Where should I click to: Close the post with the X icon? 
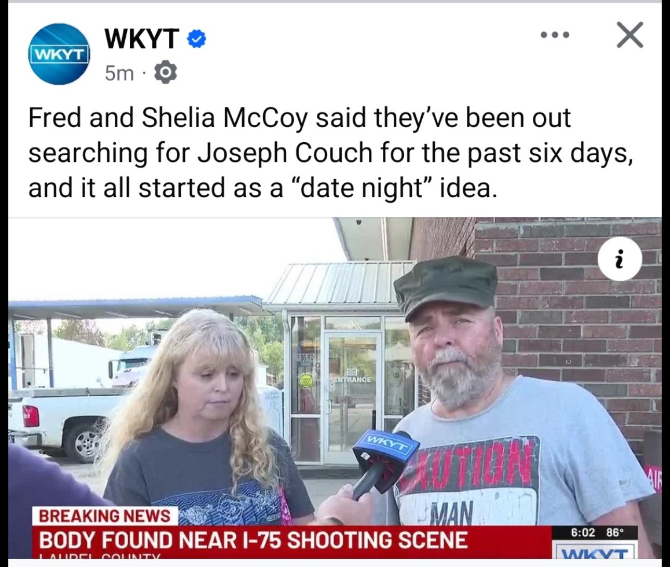[x=630, y=35]
